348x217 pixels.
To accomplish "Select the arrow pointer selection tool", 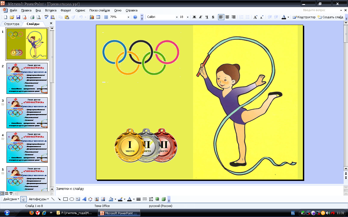I will coord(23,199).
